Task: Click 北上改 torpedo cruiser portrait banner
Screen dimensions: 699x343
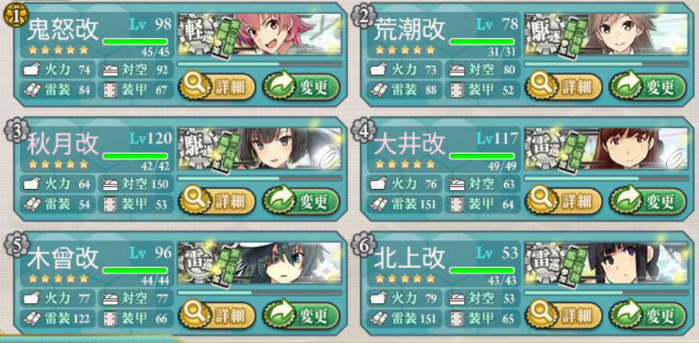Action: [x=607, y=263]
